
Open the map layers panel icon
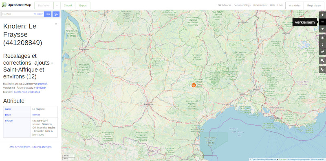(322, 38)
